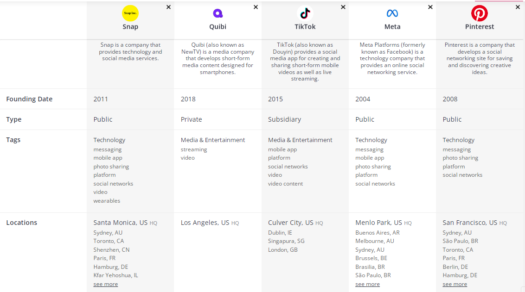Remove Quibi column with its X
Viewport: 525px width, 292px height.
pos(256,7)
